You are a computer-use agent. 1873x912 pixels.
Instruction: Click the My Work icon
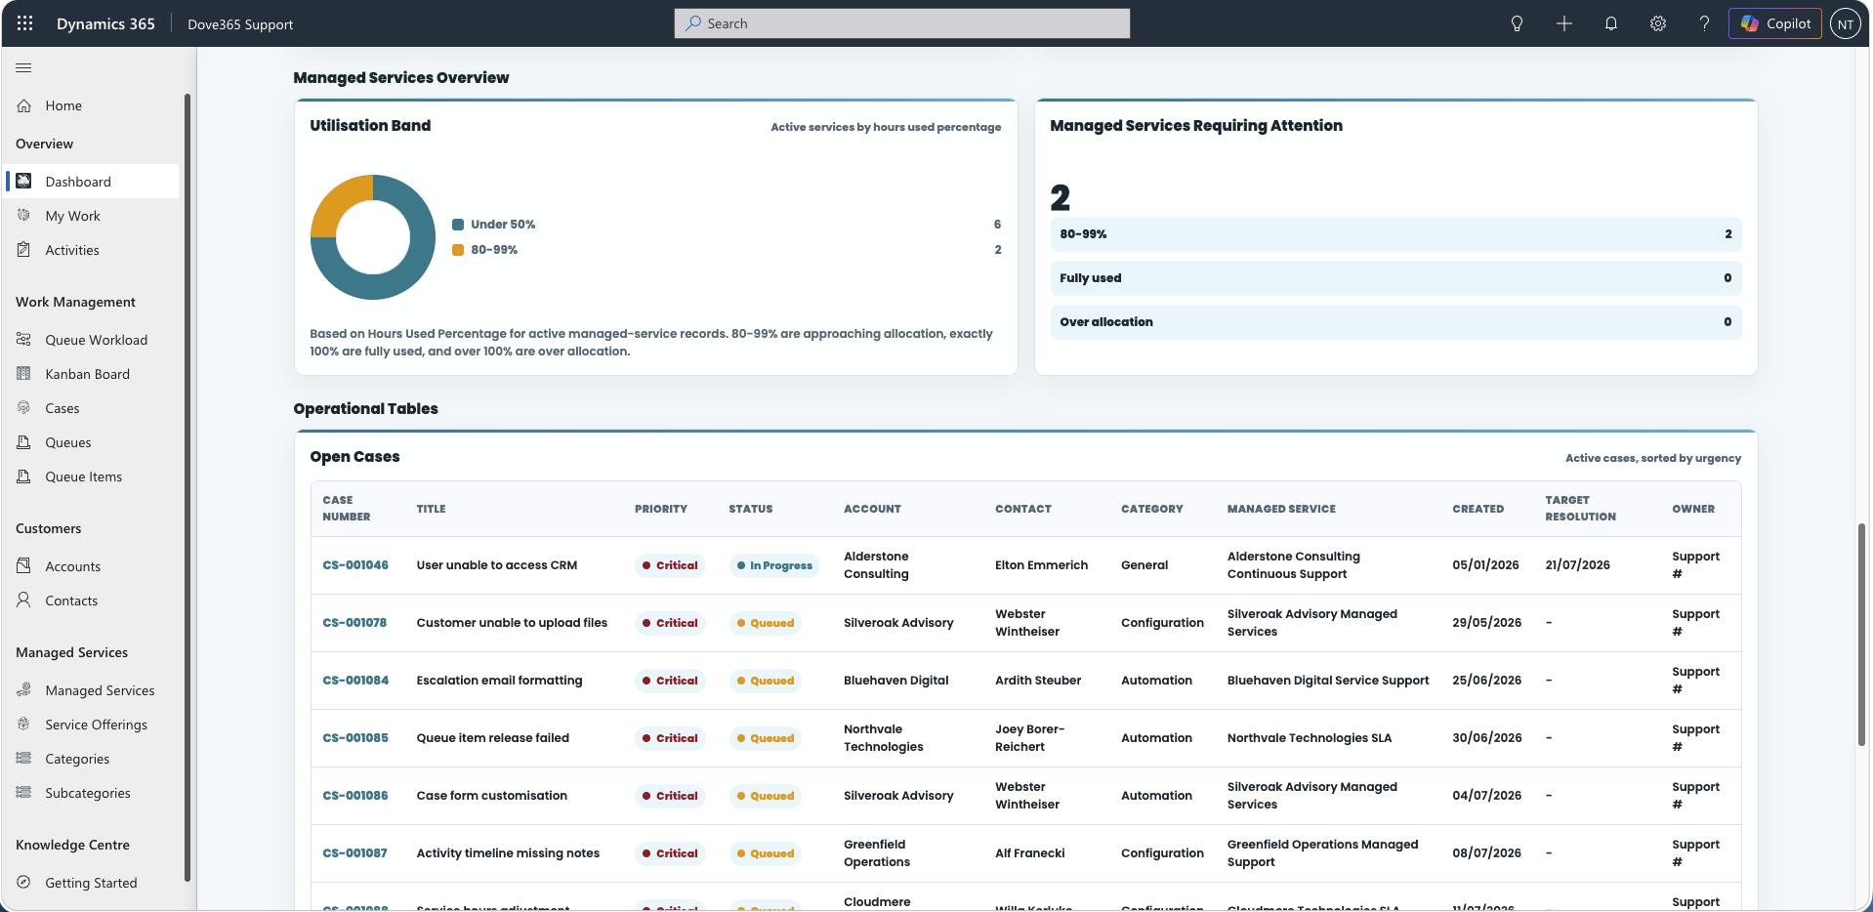(23, 215)
